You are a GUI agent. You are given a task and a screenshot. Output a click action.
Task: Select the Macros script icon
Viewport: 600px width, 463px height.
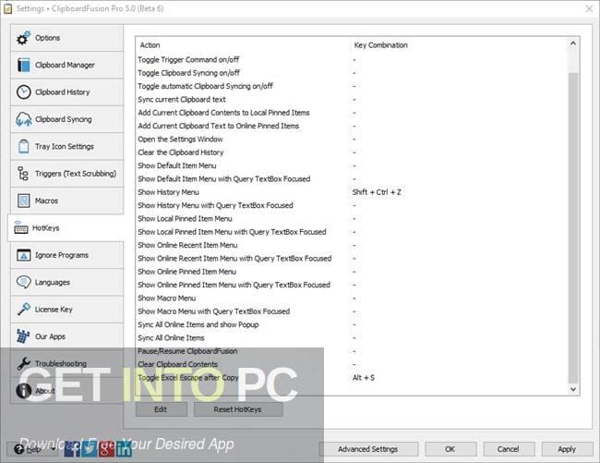23,201
